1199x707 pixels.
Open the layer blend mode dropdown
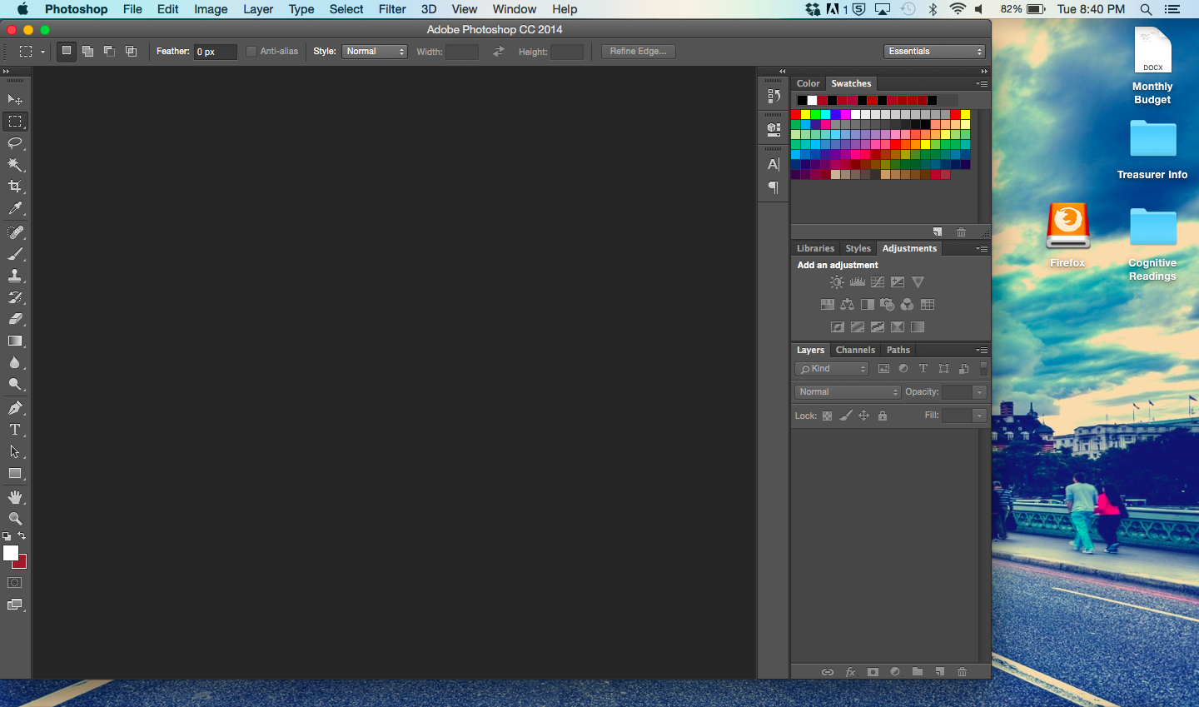coord(848,392)
